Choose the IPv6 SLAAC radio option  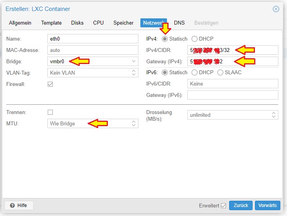coord(221,73)
